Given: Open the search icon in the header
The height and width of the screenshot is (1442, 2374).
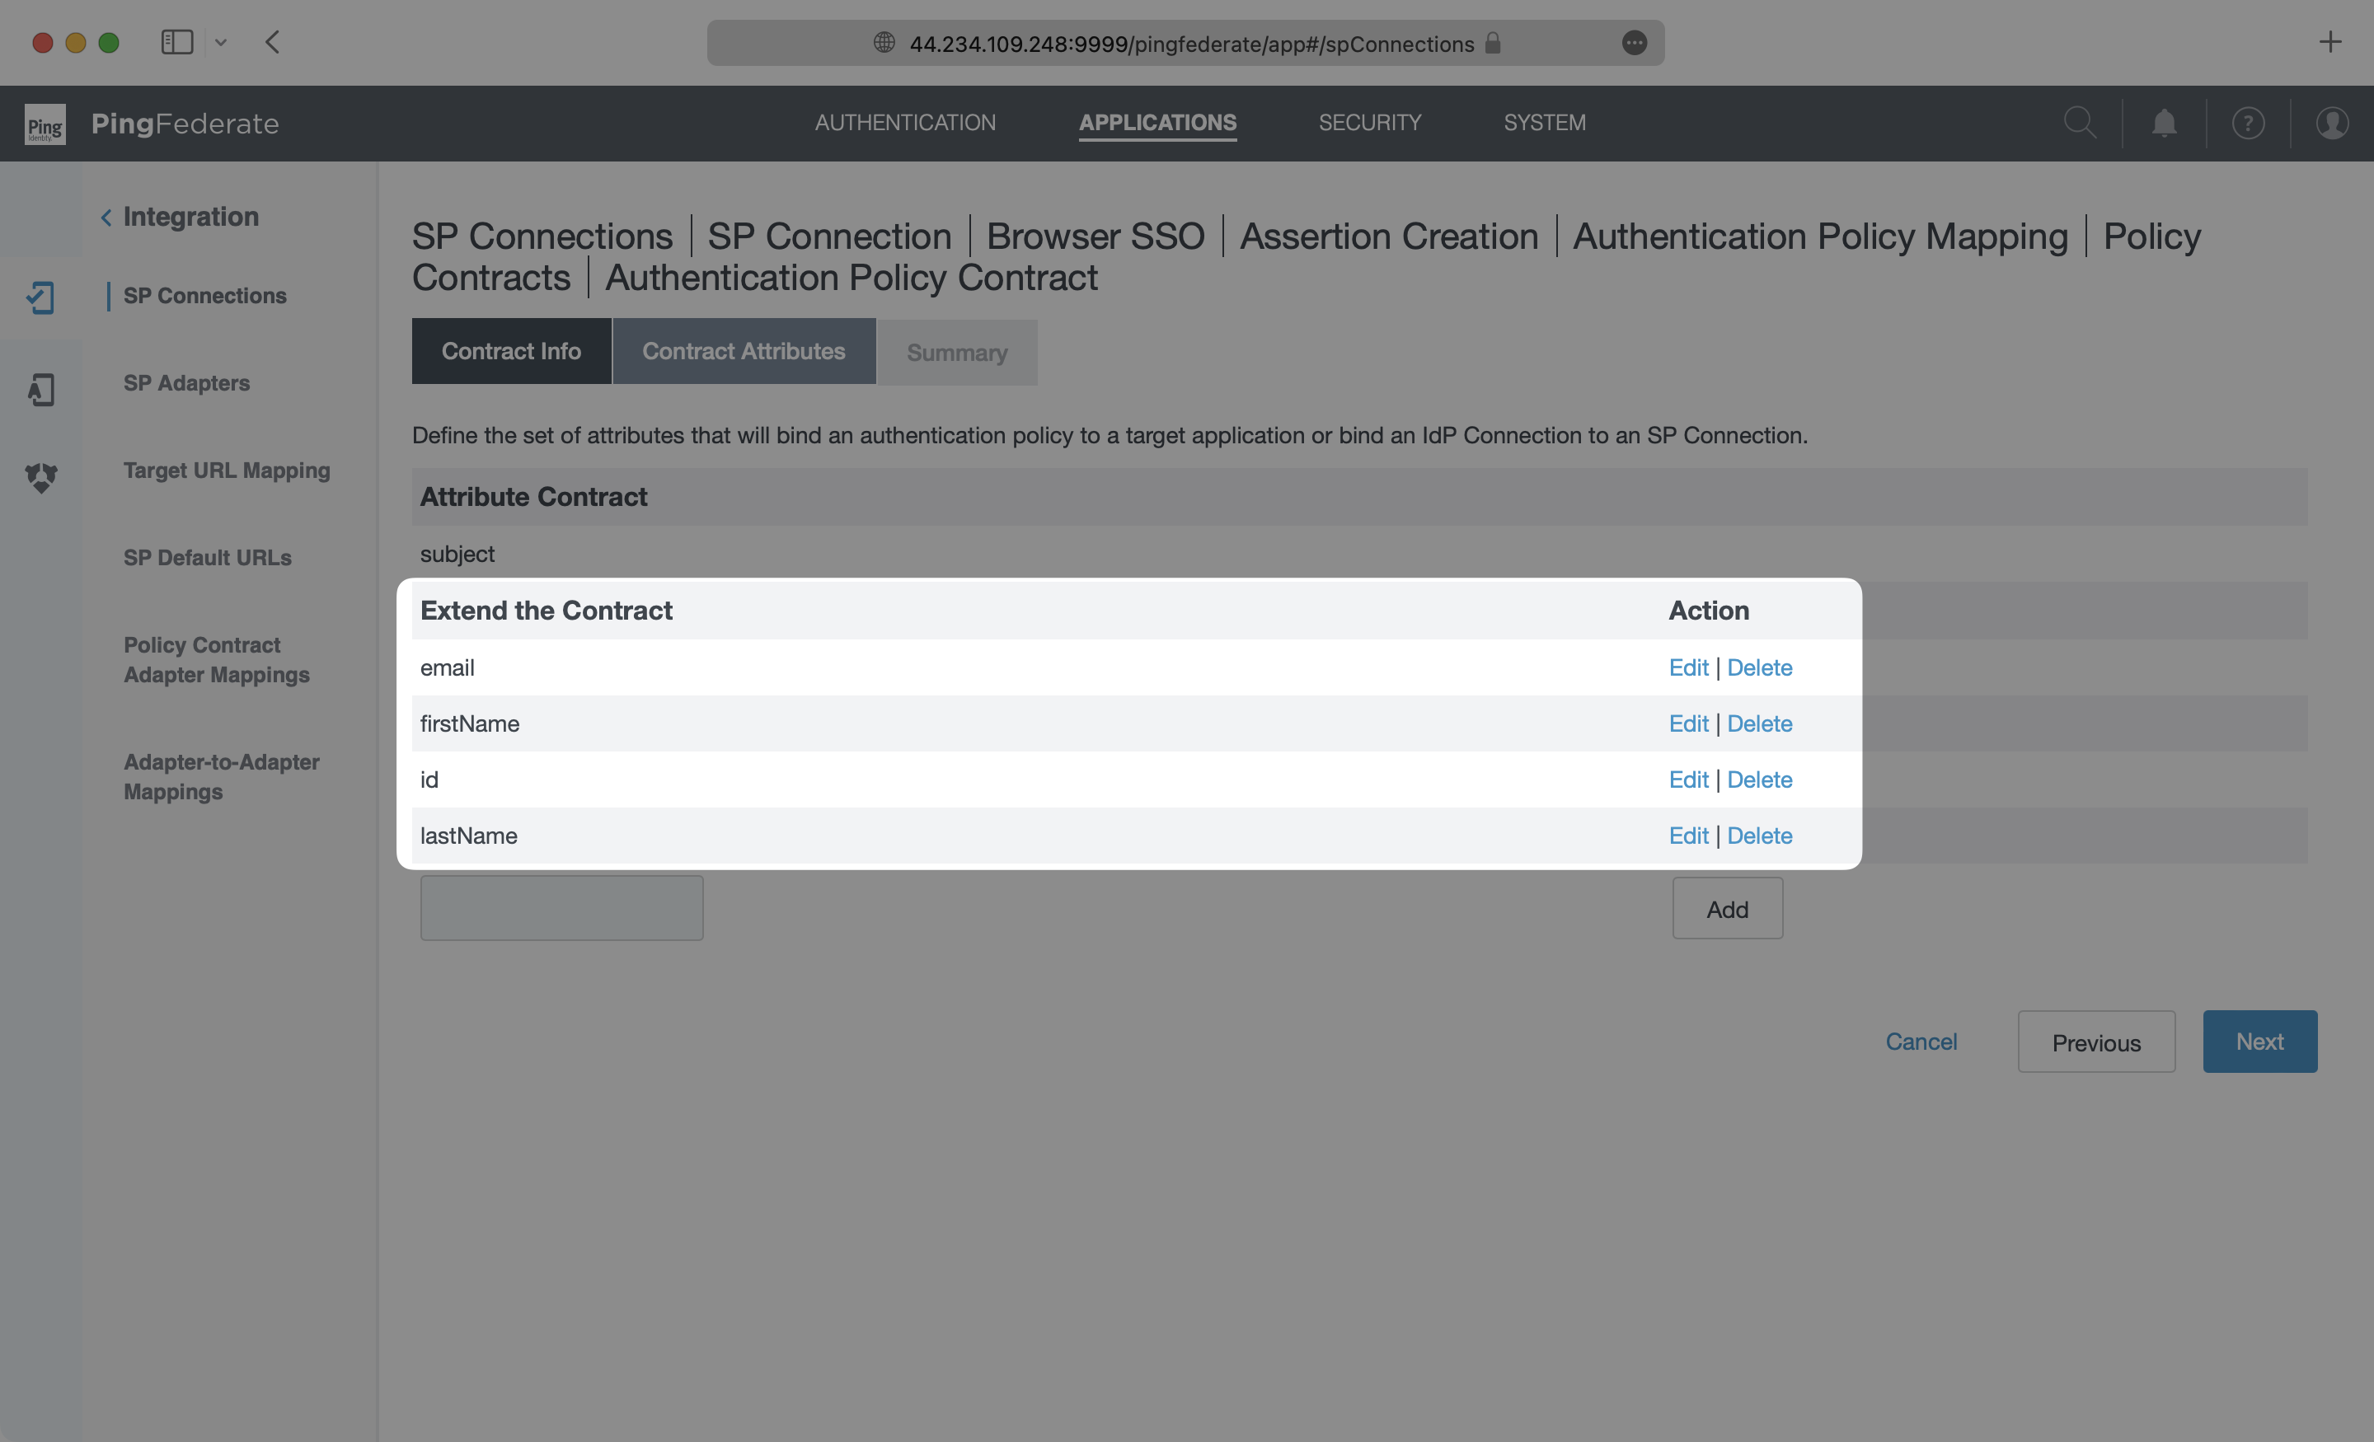Looking at the screenshot, I should point(2079,122).
